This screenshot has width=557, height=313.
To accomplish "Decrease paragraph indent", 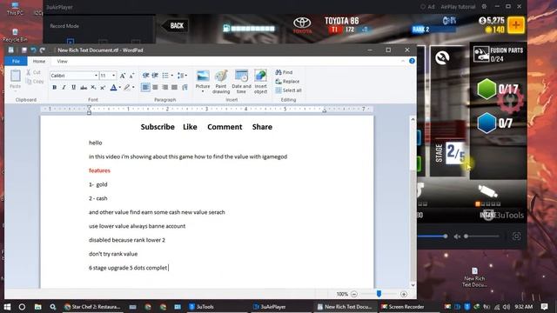I will pyautogui.click(x=145, y=76).
